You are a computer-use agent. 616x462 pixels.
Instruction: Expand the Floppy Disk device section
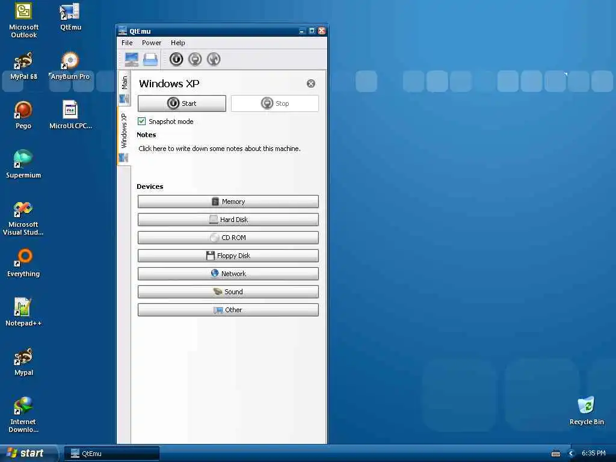tap(228, 256)
